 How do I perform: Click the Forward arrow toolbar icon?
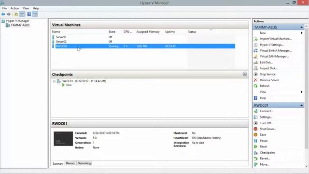pyautogui.click(x=9, y=14)
